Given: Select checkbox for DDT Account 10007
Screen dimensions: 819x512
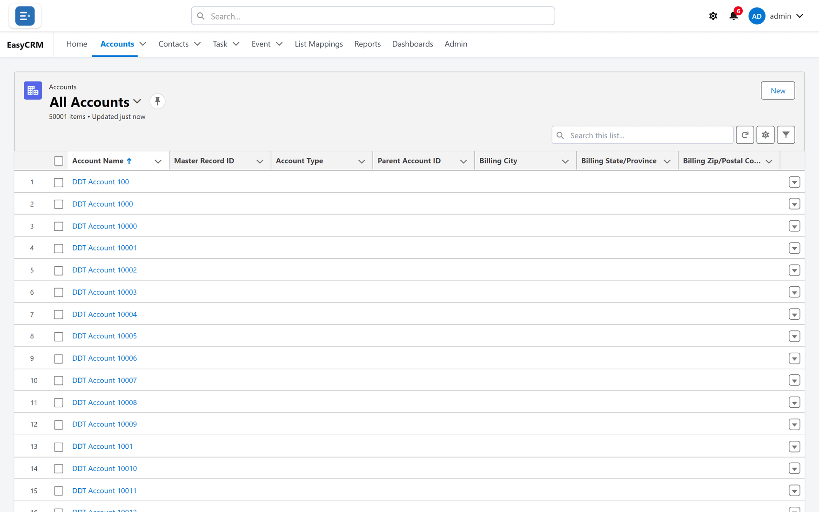Looking at the screenshot, I should [x=58, y=381].
